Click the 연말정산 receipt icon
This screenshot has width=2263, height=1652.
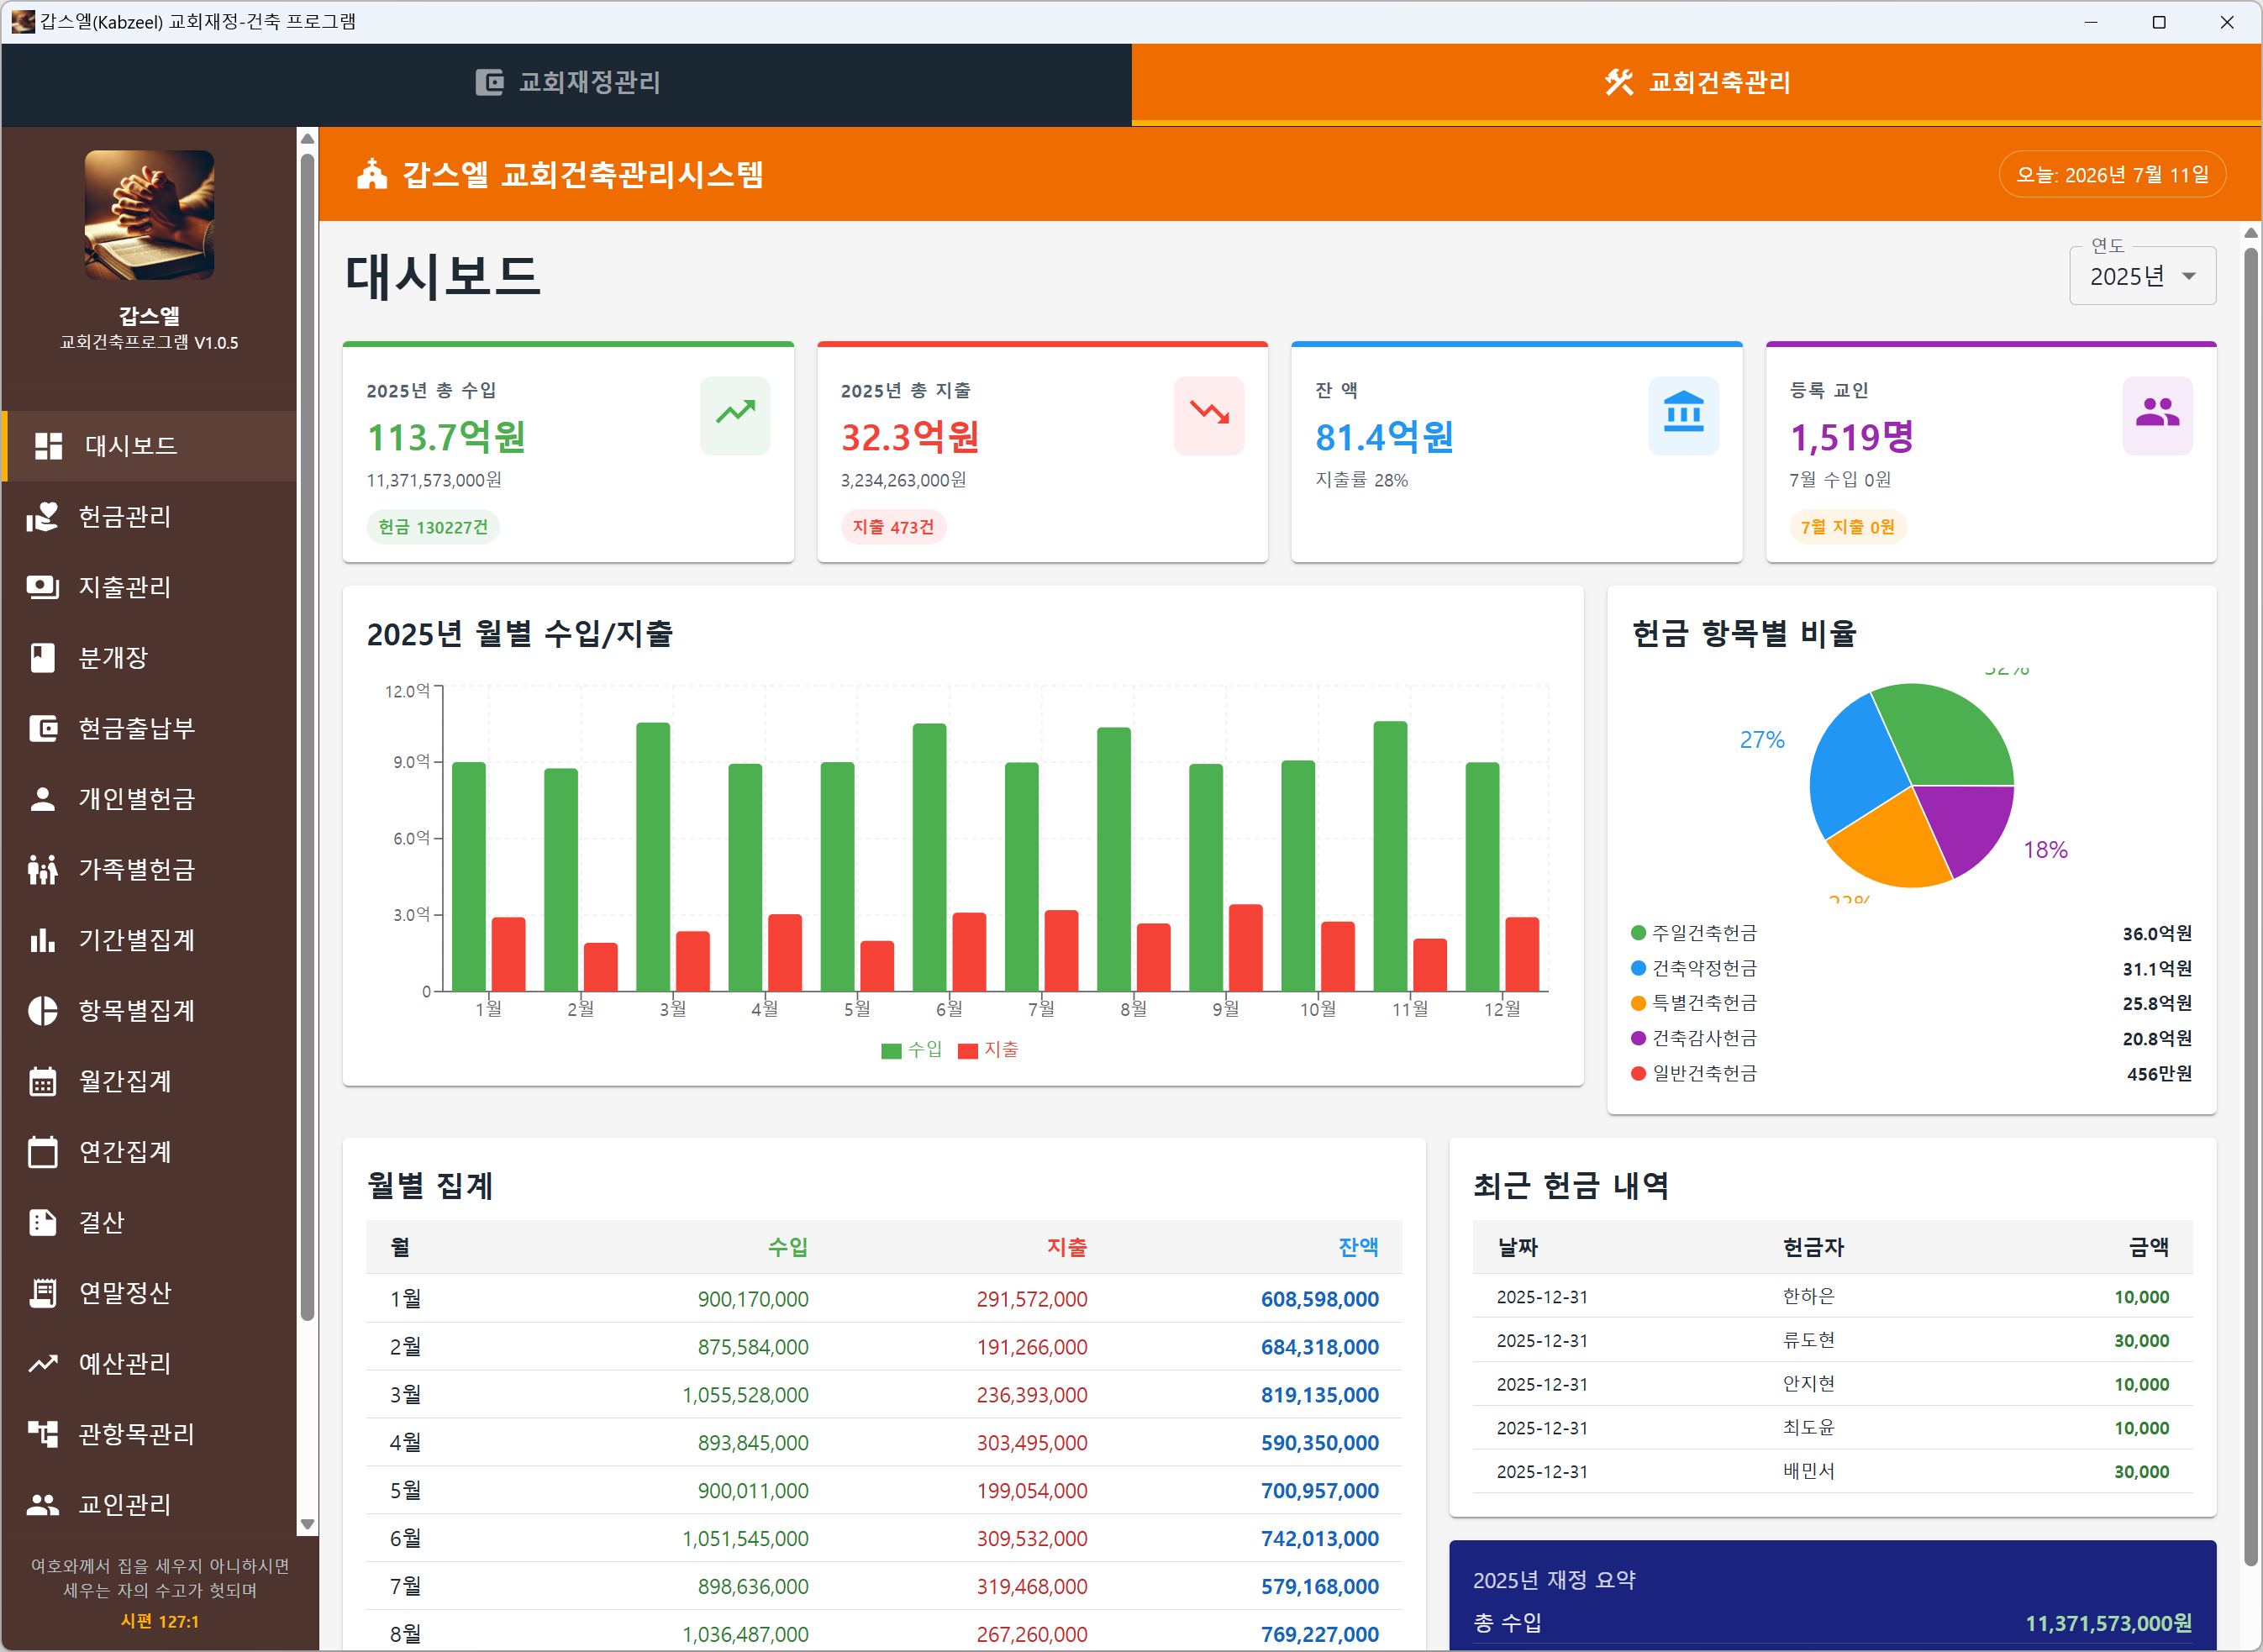tap(42, 1293)
